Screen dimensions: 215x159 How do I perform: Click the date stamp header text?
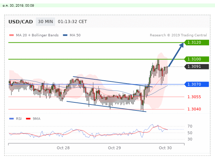[18, 6]
